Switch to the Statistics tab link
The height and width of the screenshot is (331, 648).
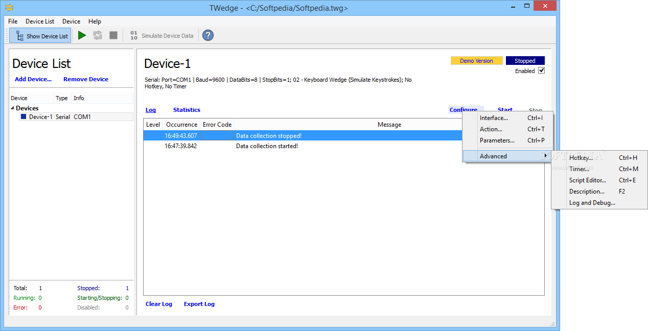(x=187, y=110)
